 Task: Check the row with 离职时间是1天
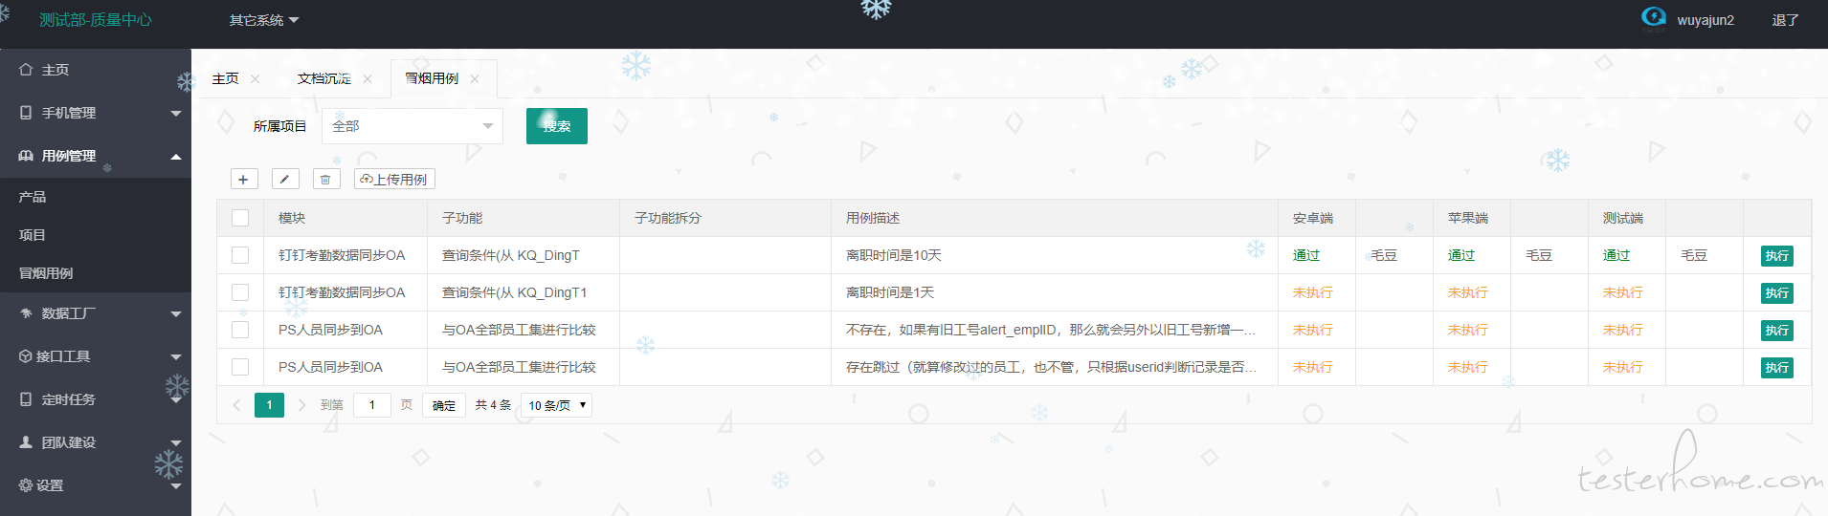click(x=240, y=292)
